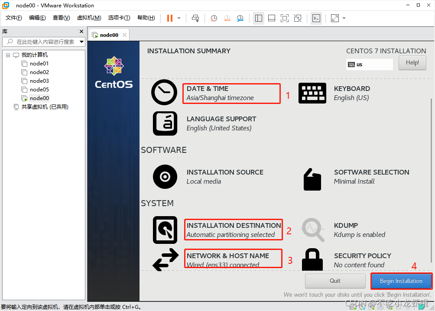Open the 选项卡(T) menu

coord(119,18)
